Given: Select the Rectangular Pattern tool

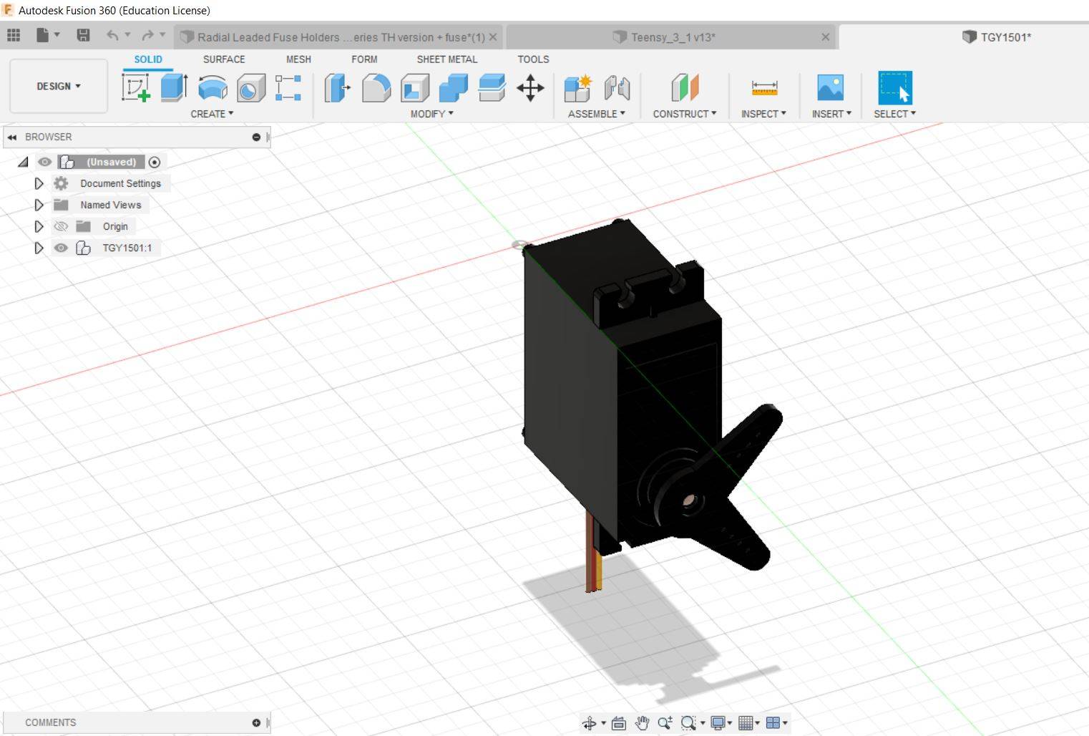Looking at the screenshot, I should [x=288, y=88].
